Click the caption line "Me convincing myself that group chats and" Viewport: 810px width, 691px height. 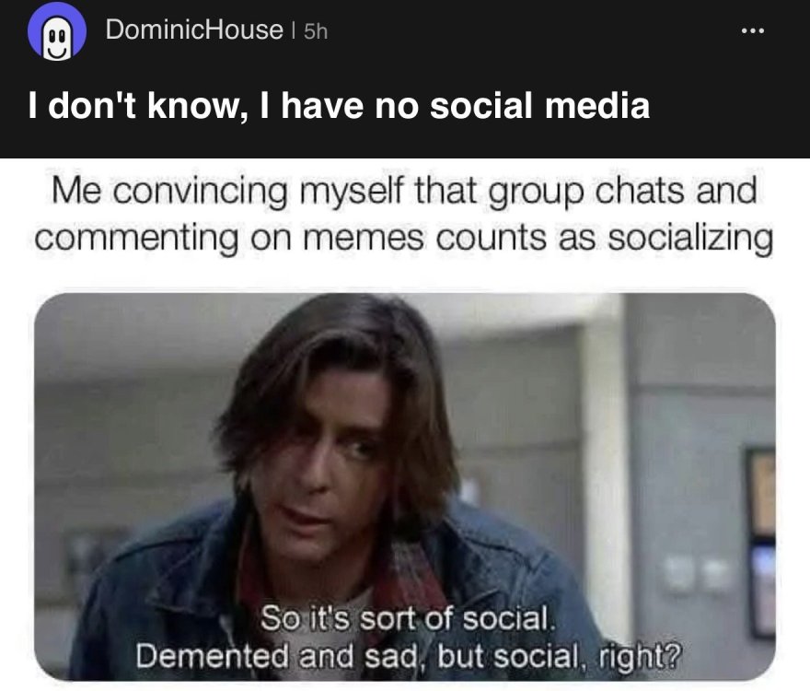[404, 193]
